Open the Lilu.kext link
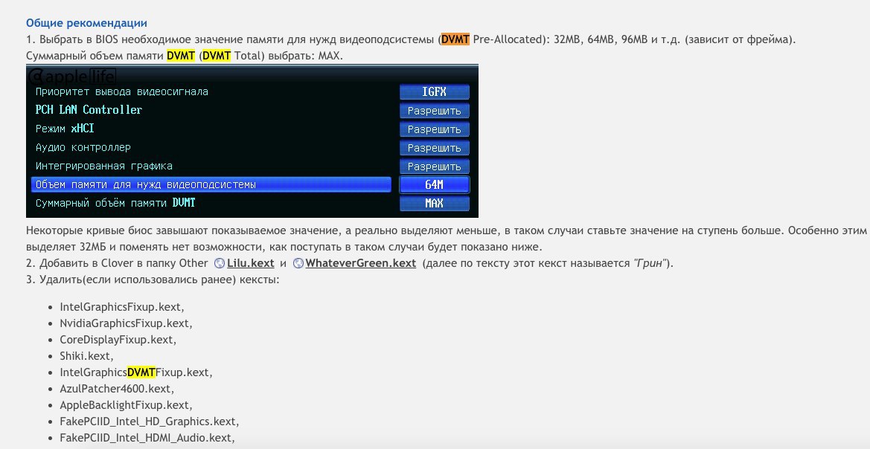Viewport: 870px width, 449px height. pos(250,263)
